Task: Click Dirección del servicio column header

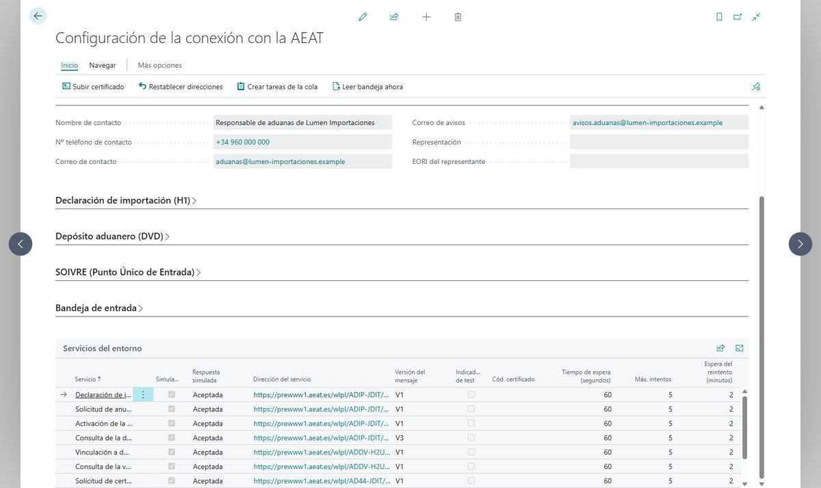Action: click(282, 379)
